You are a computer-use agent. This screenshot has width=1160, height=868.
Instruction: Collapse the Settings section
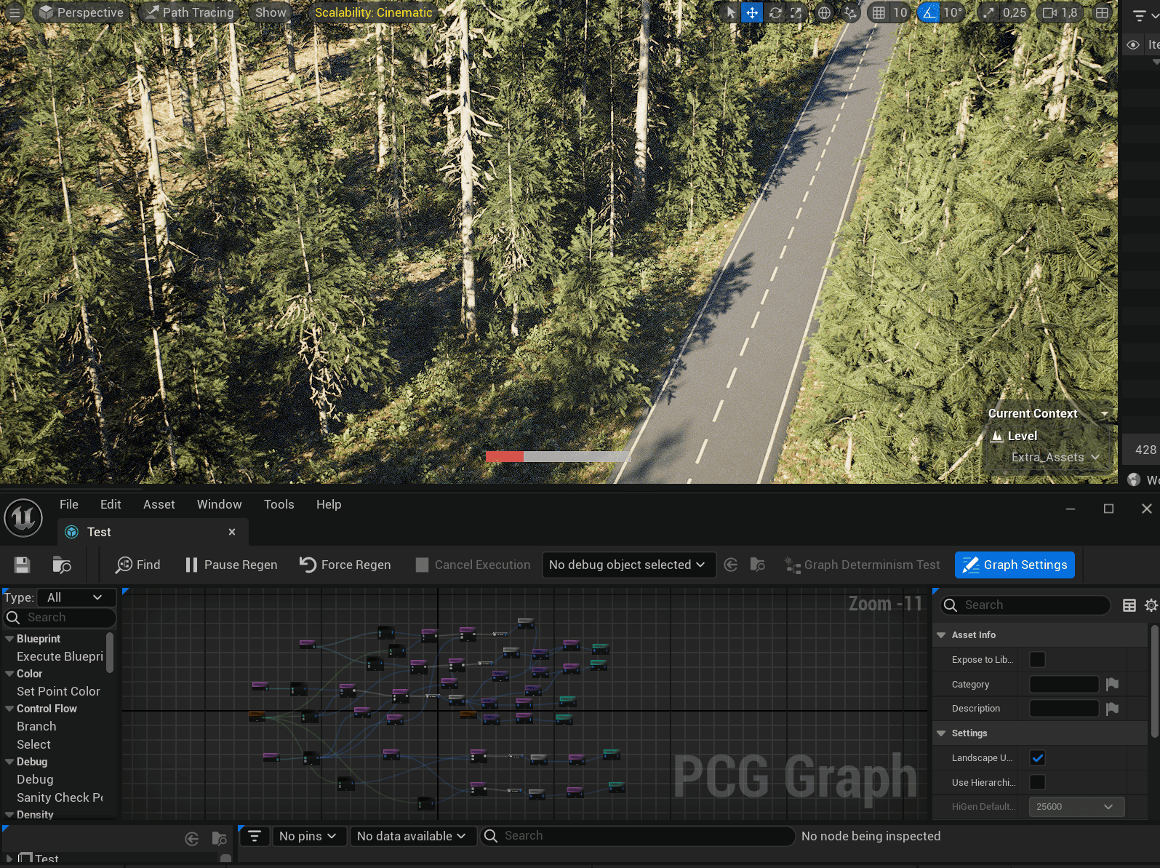click(941, 733)
